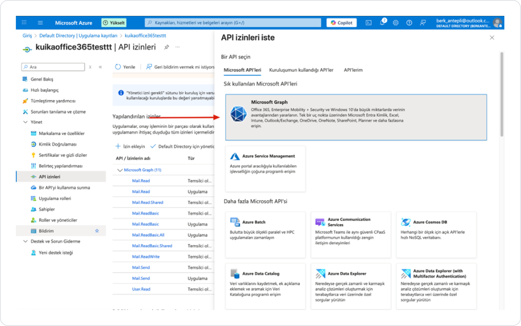This screenshot has width=521, height=326.
Task: Click the Yükselt upgrade button
Action: pyautogui.click(x=114, y=23)
